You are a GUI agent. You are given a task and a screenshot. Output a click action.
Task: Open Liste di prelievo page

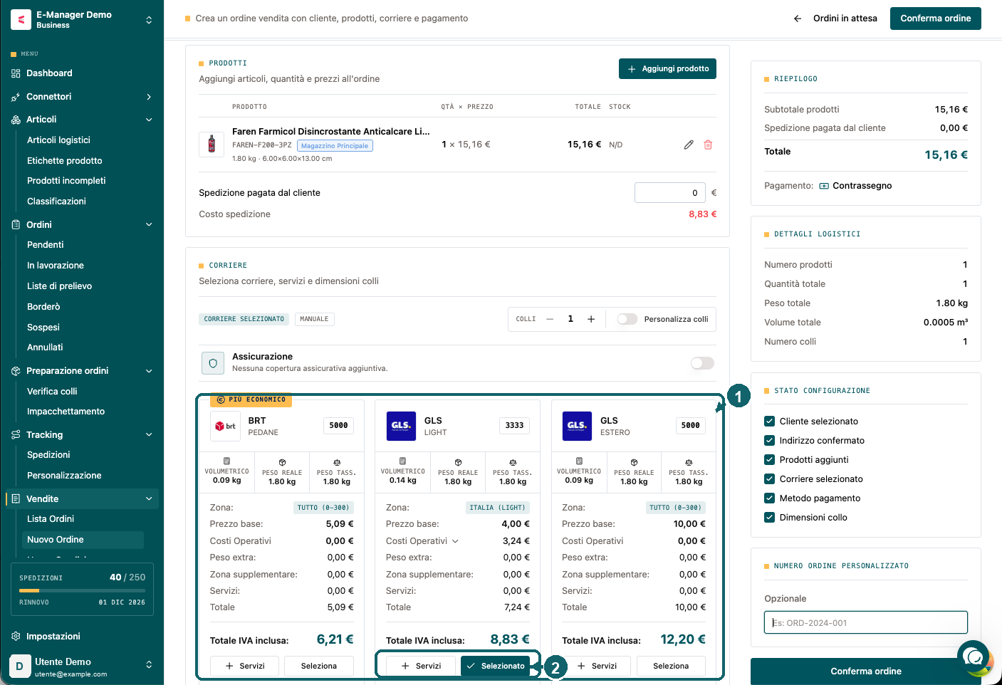pyautogui.click(x=60, y=286)
